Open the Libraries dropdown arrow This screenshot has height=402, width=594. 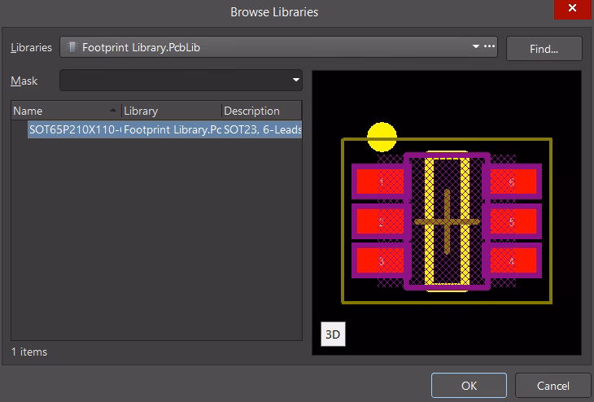pyautogui.click(x=476, y=47)
